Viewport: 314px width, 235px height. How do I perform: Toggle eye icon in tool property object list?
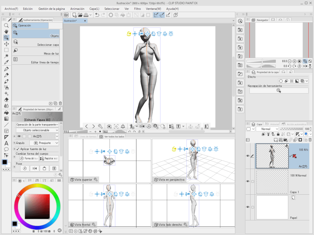click(x=19, y=136)
